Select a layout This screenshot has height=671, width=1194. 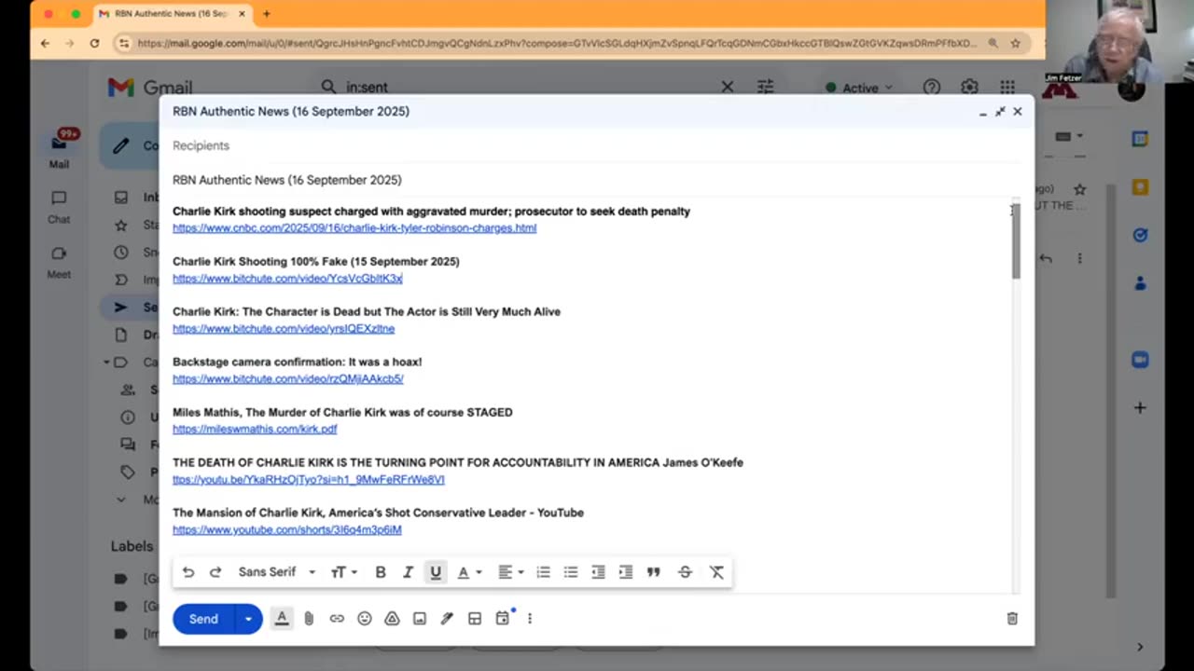(475, 619)
